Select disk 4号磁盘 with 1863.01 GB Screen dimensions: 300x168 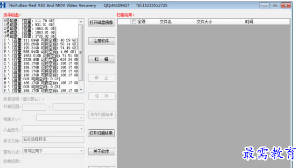point(30,32)
